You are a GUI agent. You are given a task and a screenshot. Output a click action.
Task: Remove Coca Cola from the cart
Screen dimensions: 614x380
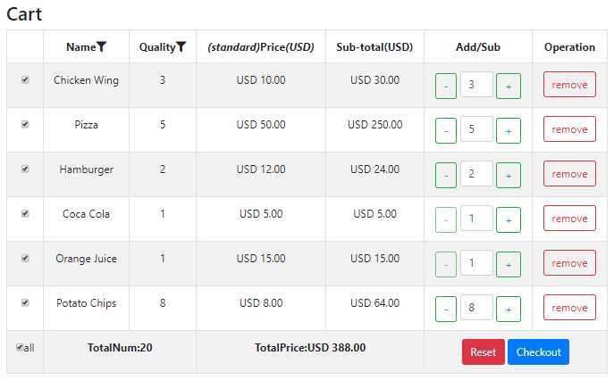pos(569,219)
